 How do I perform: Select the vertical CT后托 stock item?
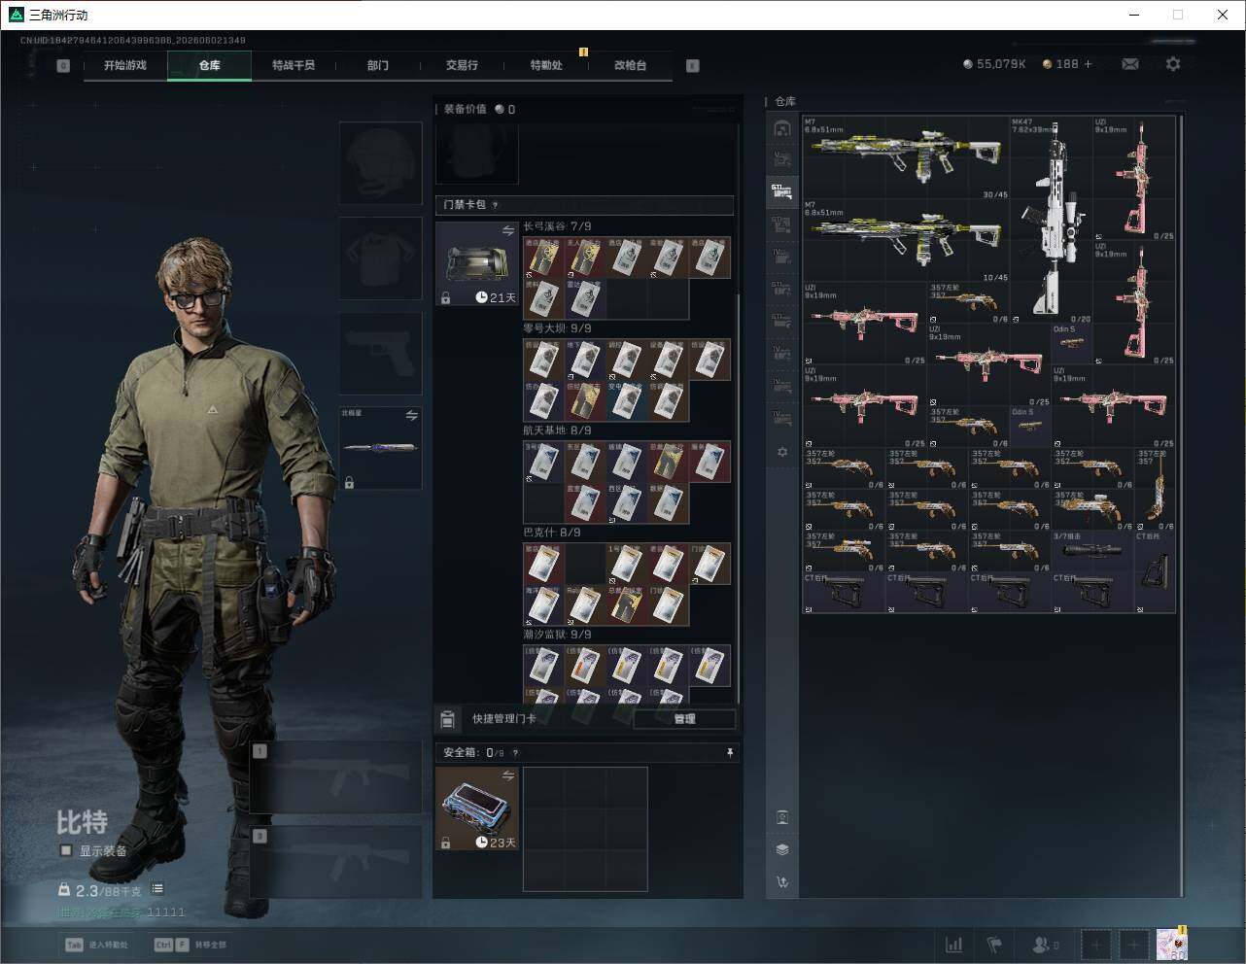point(1155,571)
